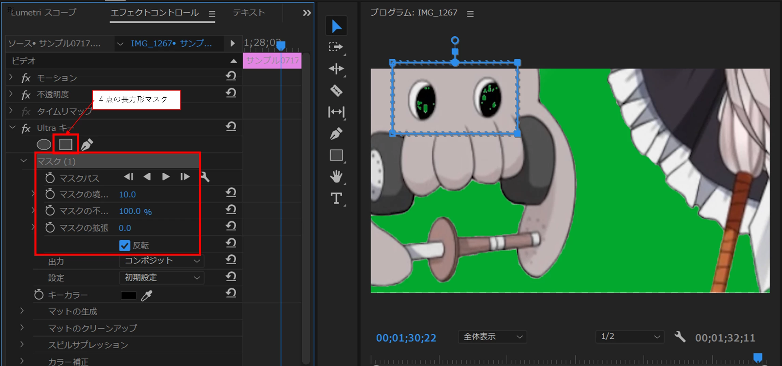
Task: Click the IMG_1267 sequence clip link
Action: [171, 44]
